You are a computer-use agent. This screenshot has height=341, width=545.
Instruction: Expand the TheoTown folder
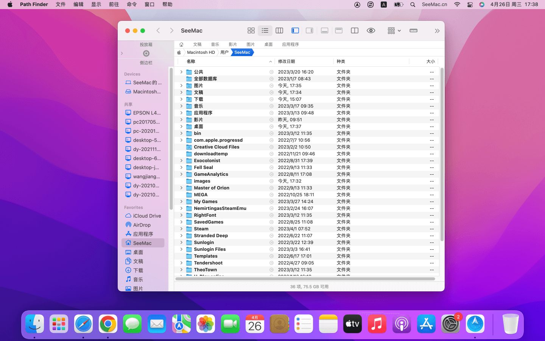(x=181, y=270)
